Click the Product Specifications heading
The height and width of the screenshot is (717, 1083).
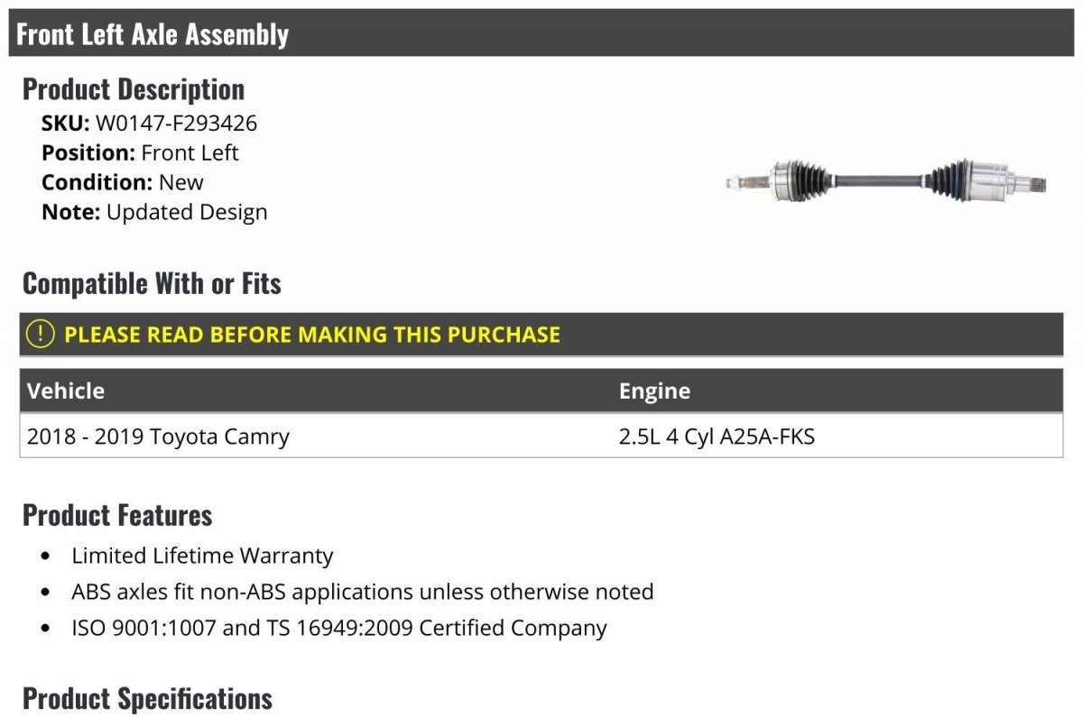coord(147,698)
